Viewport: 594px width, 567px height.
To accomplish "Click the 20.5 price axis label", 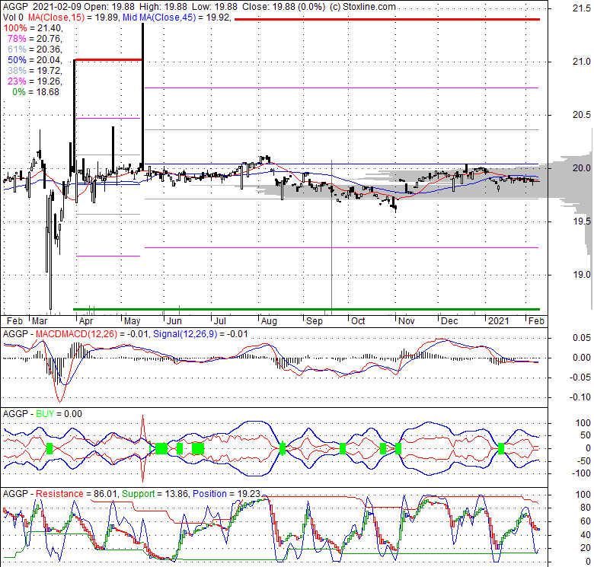I will (x=582, y=115).
